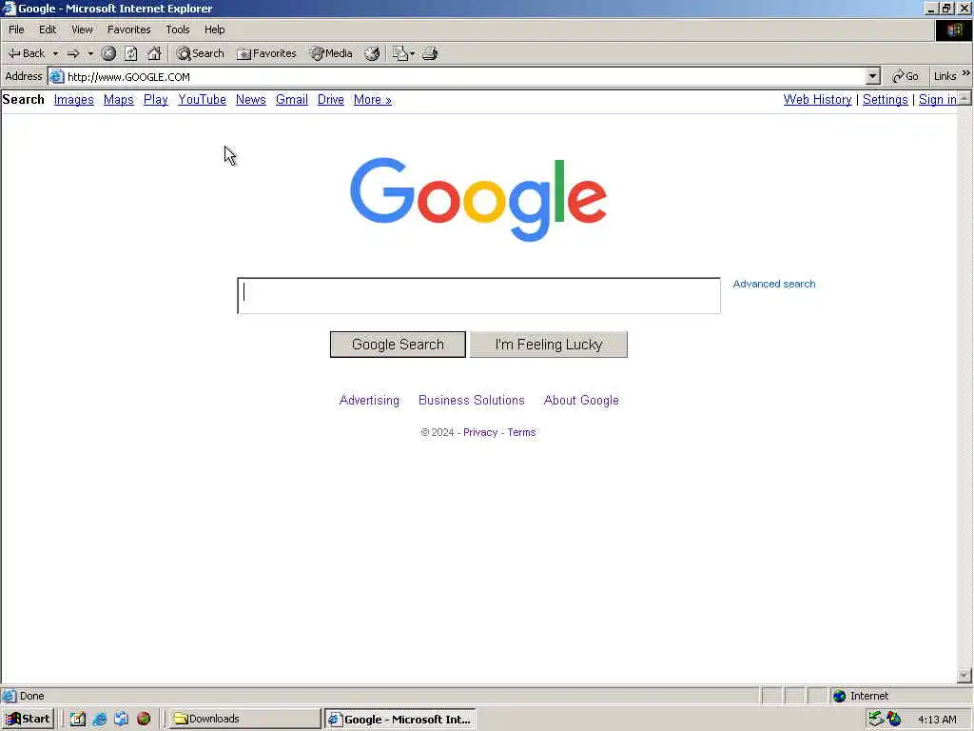Open the News link

tap(251, 99)
